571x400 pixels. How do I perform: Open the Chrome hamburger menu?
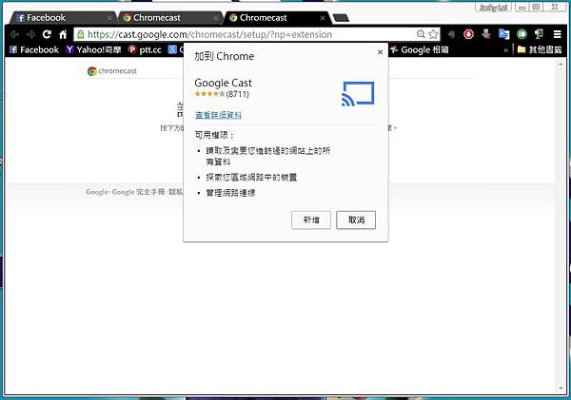click(557, 34)
